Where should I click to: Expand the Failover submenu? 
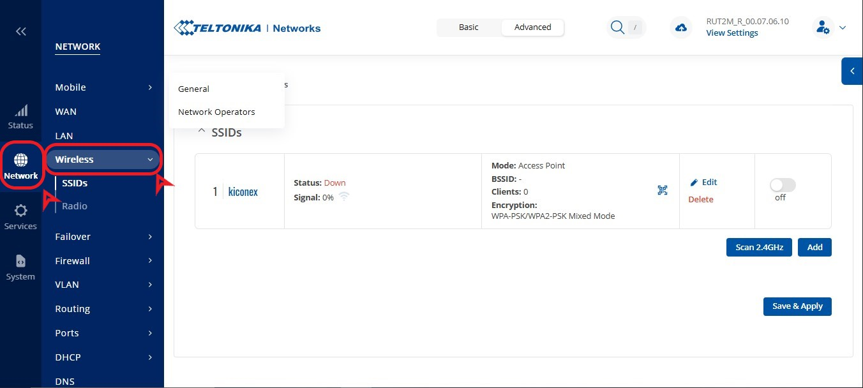point(103,237)
